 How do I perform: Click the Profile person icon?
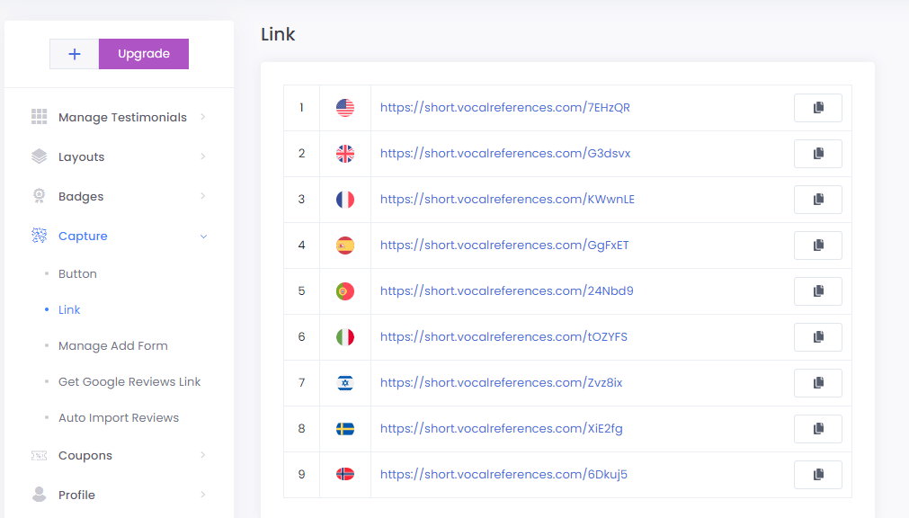39,495
